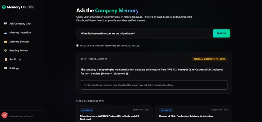Click the red N avatar icon
The width and height of the screenshot is (262, 122).
(4, 115)
